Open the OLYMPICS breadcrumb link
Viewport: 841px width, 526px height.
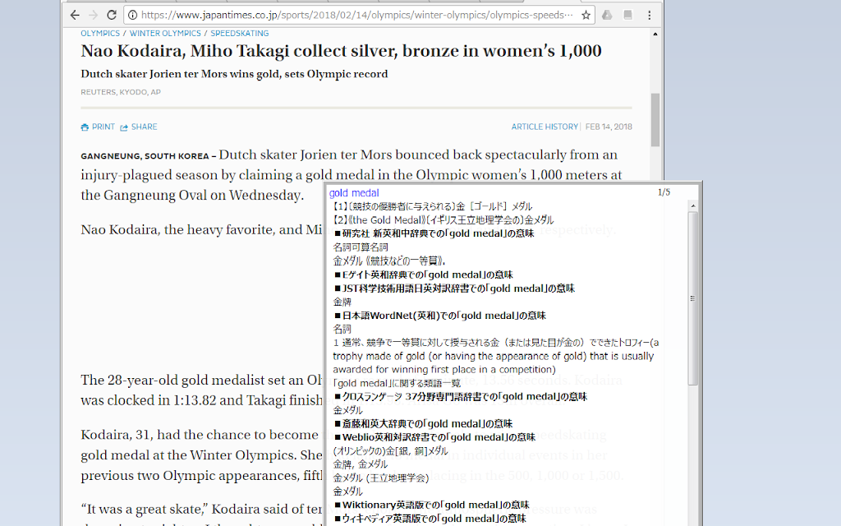pos(100,33)
